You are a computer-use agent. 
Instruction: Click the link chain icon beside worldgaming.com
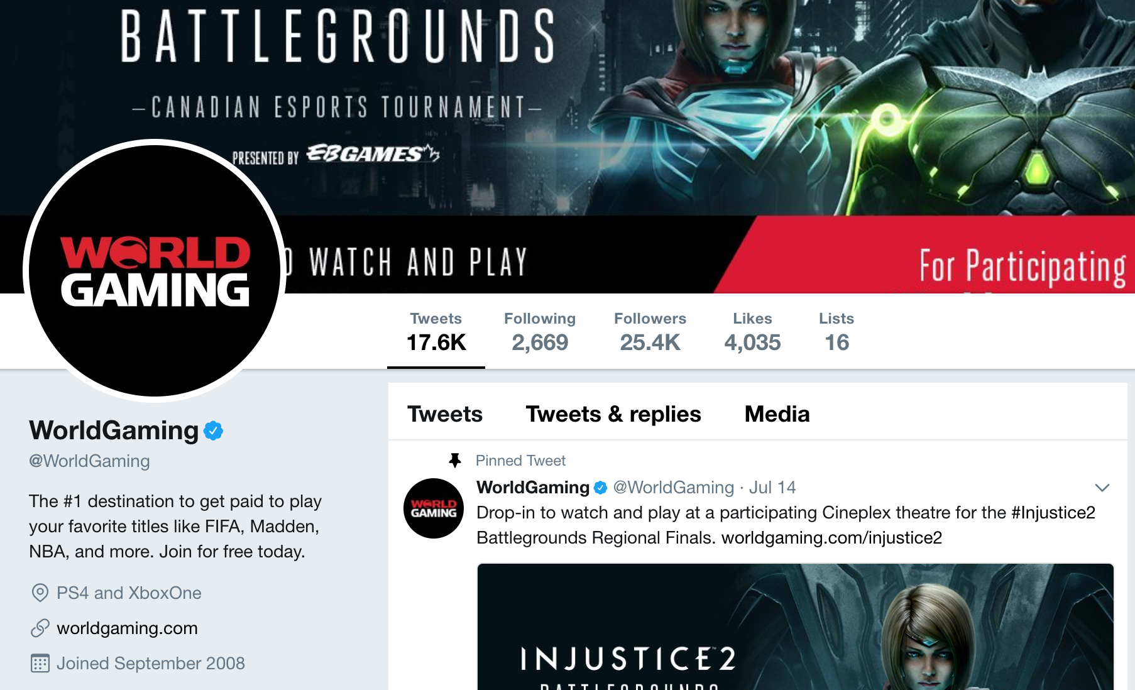(x=40, y=628)
